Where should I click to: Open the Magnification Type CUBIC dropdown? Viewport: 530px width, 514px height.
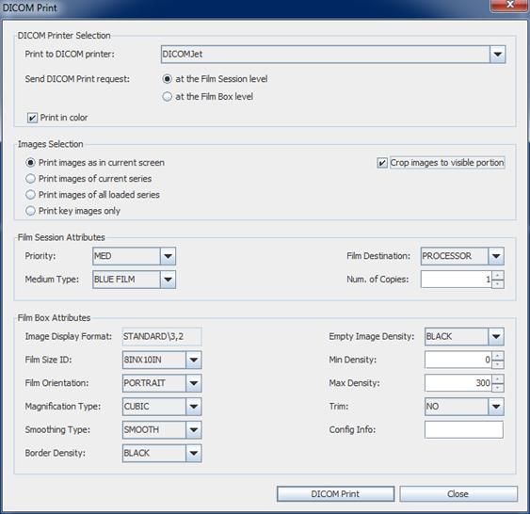pos(194,407)
